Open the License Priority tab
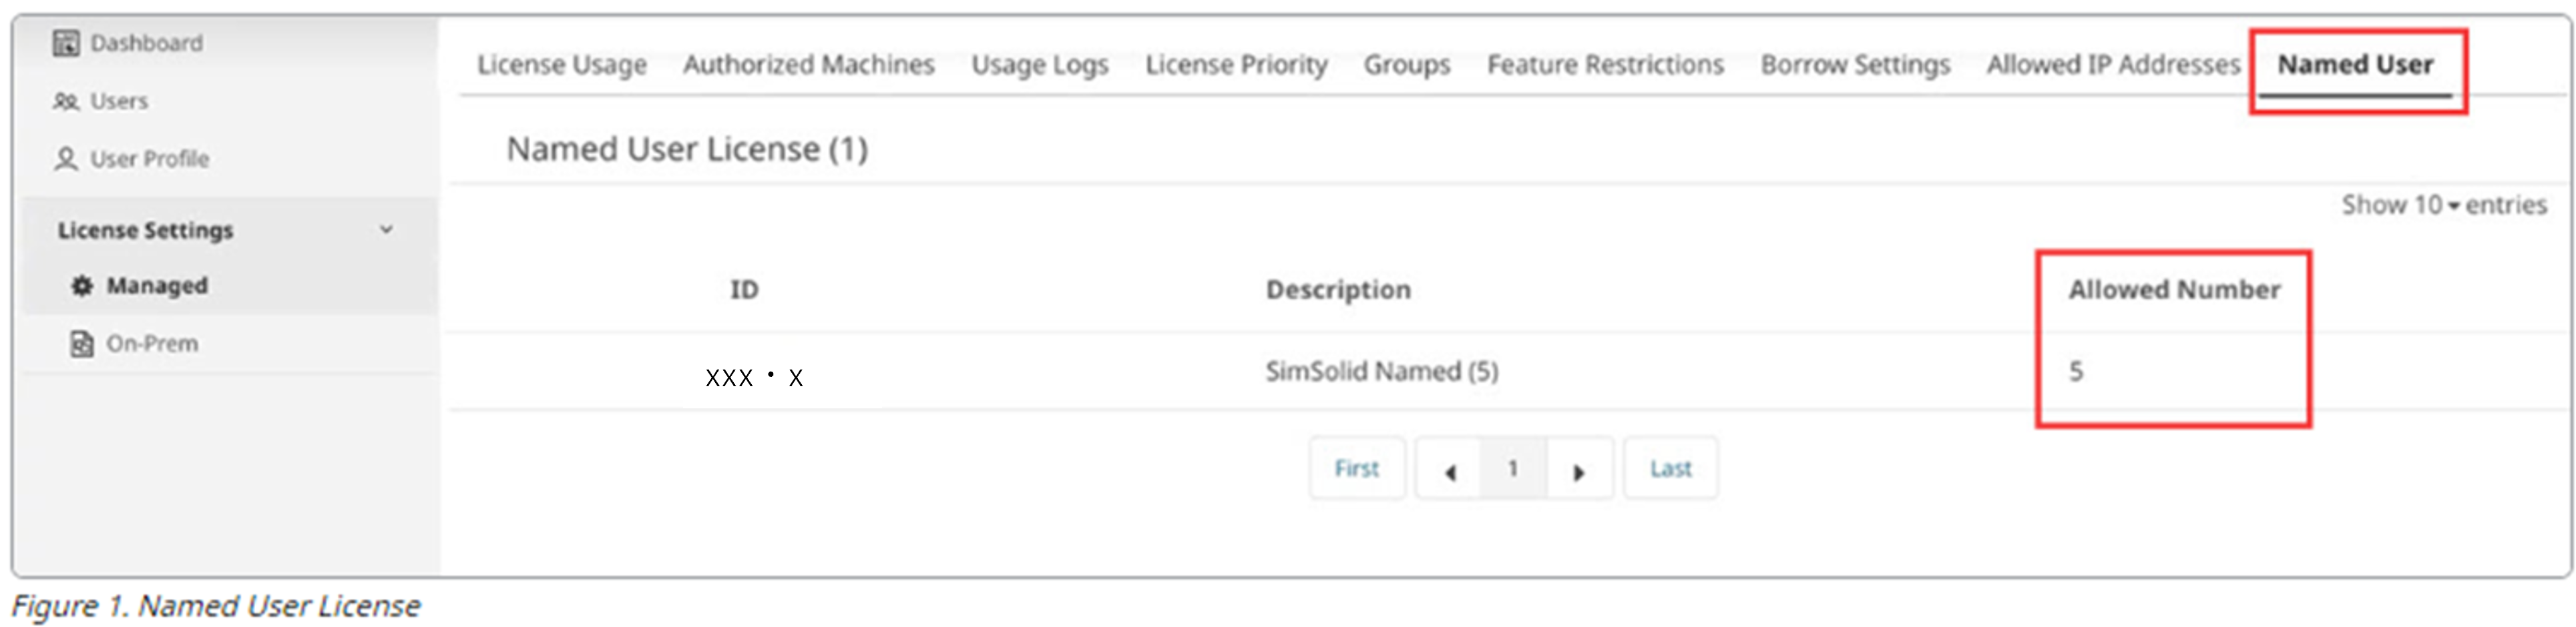The height and width of the screenshot is (627, 2576). click(x=1236, y=65)
